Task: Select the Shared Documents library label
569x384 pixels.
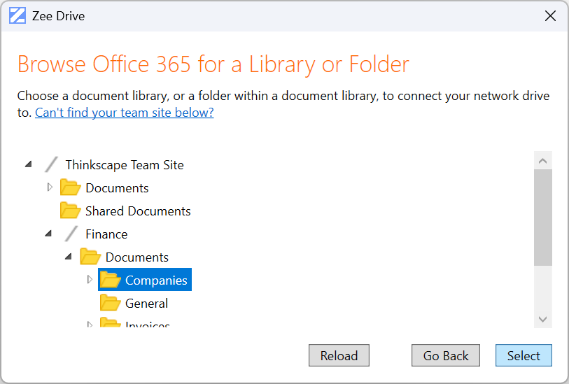Action: (x=138, y=211)
